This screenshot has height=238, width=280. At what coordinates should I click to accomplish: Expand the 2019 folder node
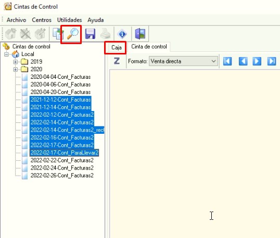click(x=16, y=62)
